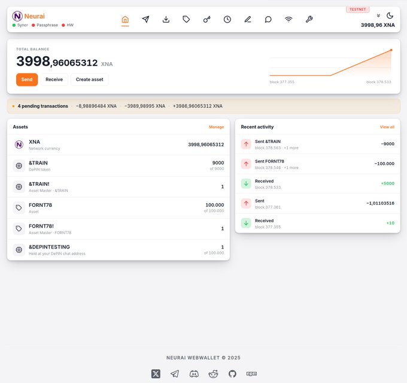Open the Home dashboard icon
The width and height of the screenshot is (407, 383).
point(125,20)
